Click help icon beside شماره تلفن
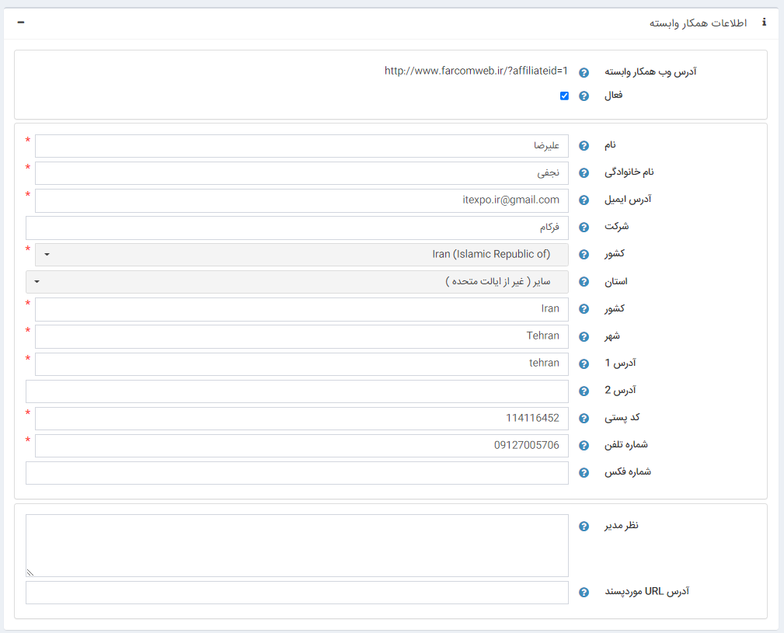Image resolution: width=784 pixels, height=633 pixels. pyautogui.click(x=584, y=446)
